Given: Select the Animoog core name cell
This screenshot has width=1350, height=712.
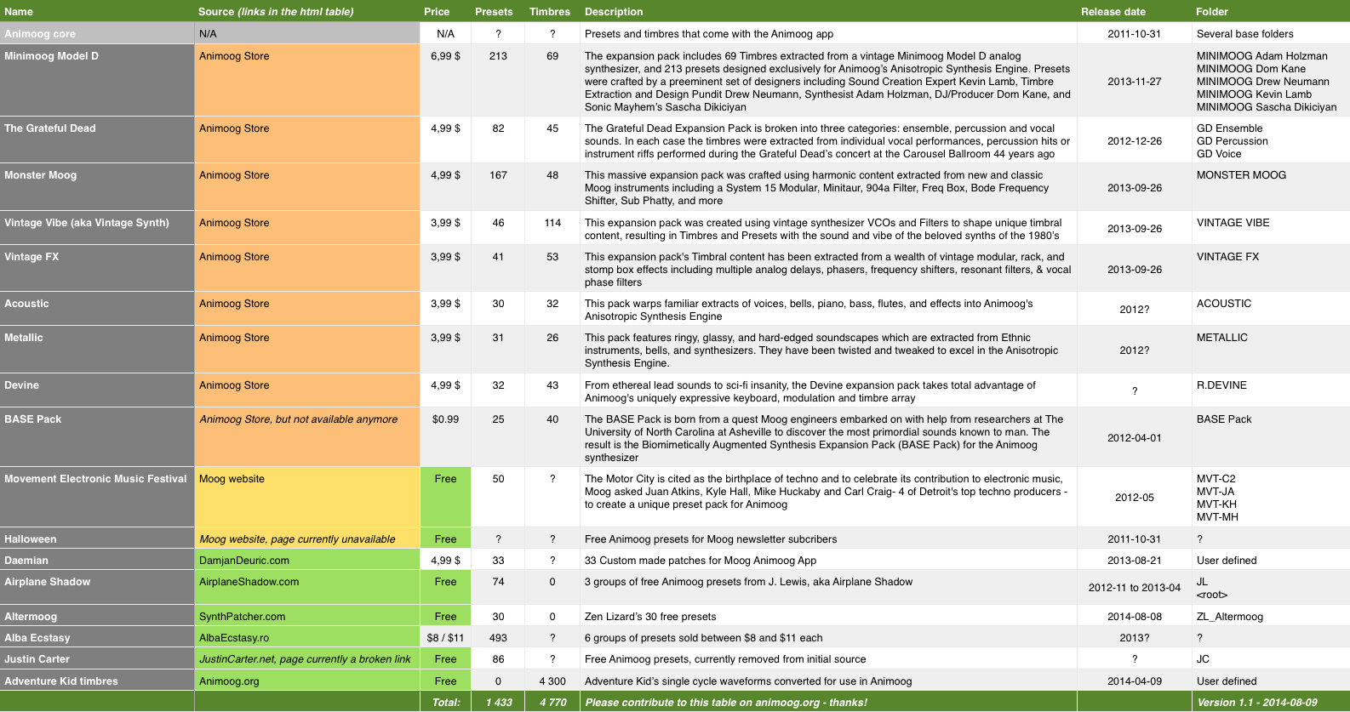Looking at the screenshot, I should point(97,34).
